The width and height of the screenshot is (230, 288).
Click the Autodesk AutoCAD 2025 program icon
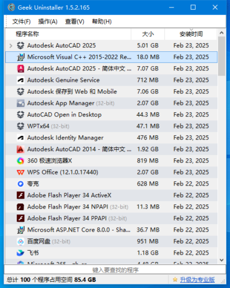(21, 46)
